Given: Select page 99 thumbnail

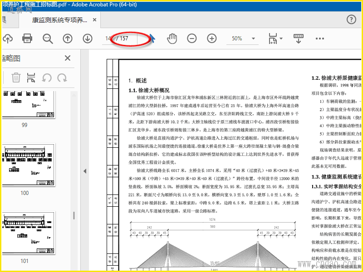Looking at the screenshot, I should [x=29, y=105].
